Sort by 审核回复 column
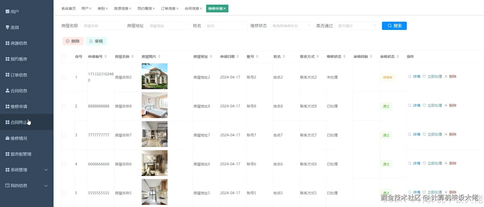484x207 pixels. (x=371, y=56)
